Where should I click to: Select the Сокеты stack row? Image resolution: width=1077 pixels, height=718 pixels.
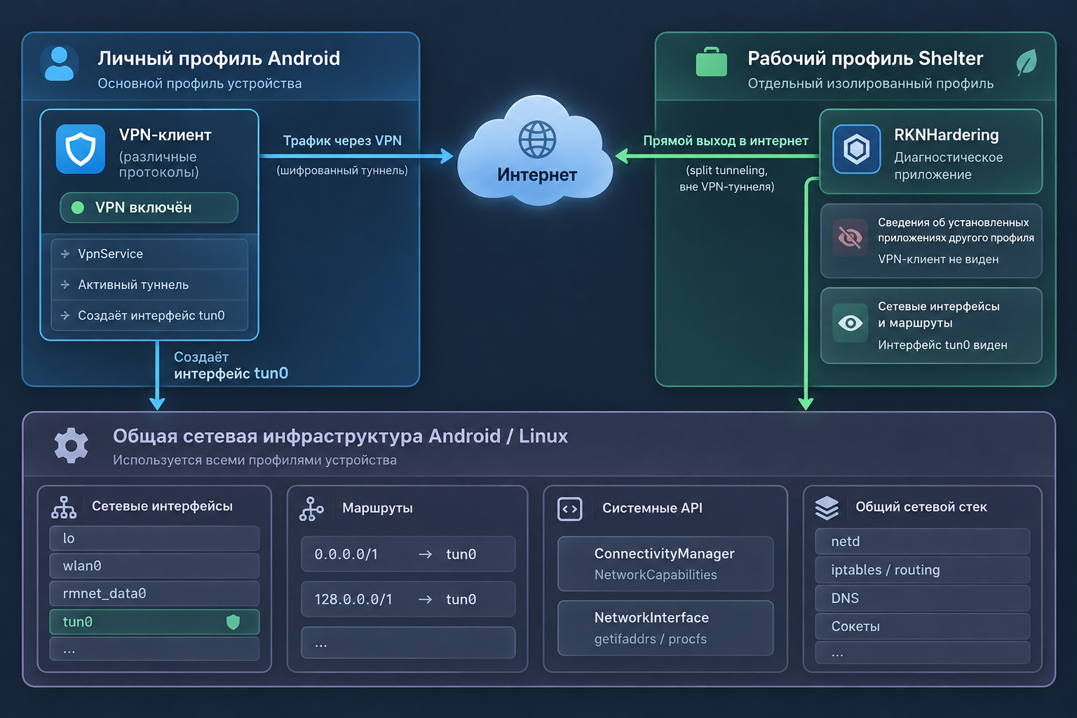tap(922, 626)
